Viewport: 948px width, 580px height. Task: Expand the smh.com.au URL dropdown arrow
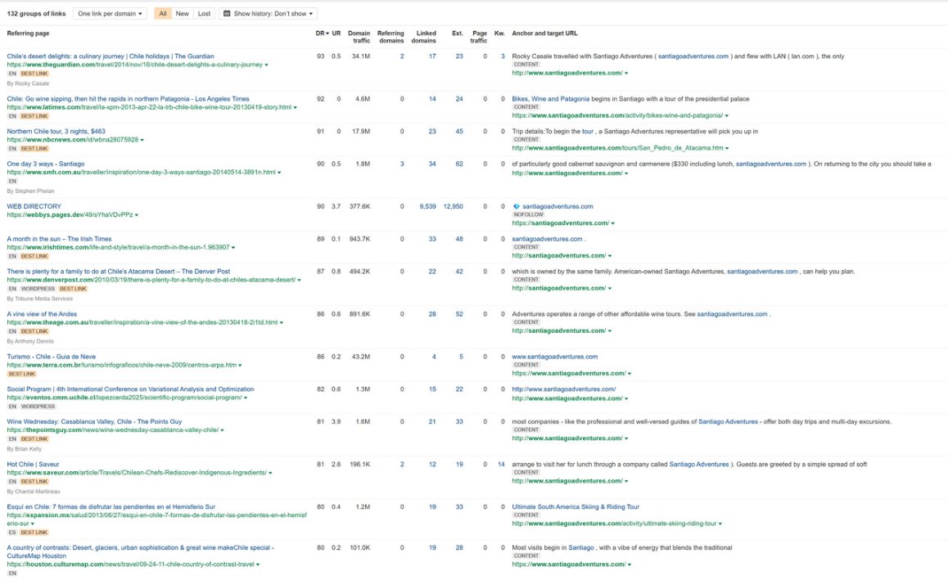tap(279, 173)
